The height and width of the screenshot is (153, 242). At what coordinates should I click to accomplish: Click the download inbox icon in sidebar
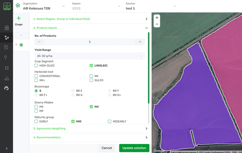pyautogui.click(x=6, y=78)
